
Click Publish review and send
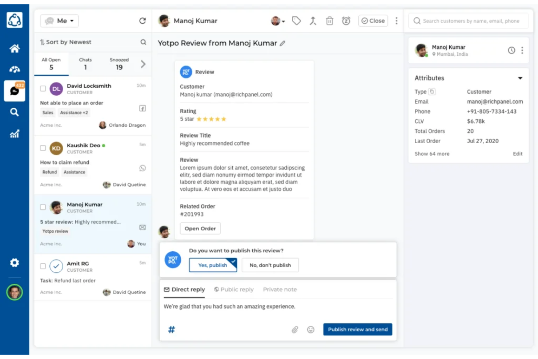pyautogui.click(x=357, y=330)
